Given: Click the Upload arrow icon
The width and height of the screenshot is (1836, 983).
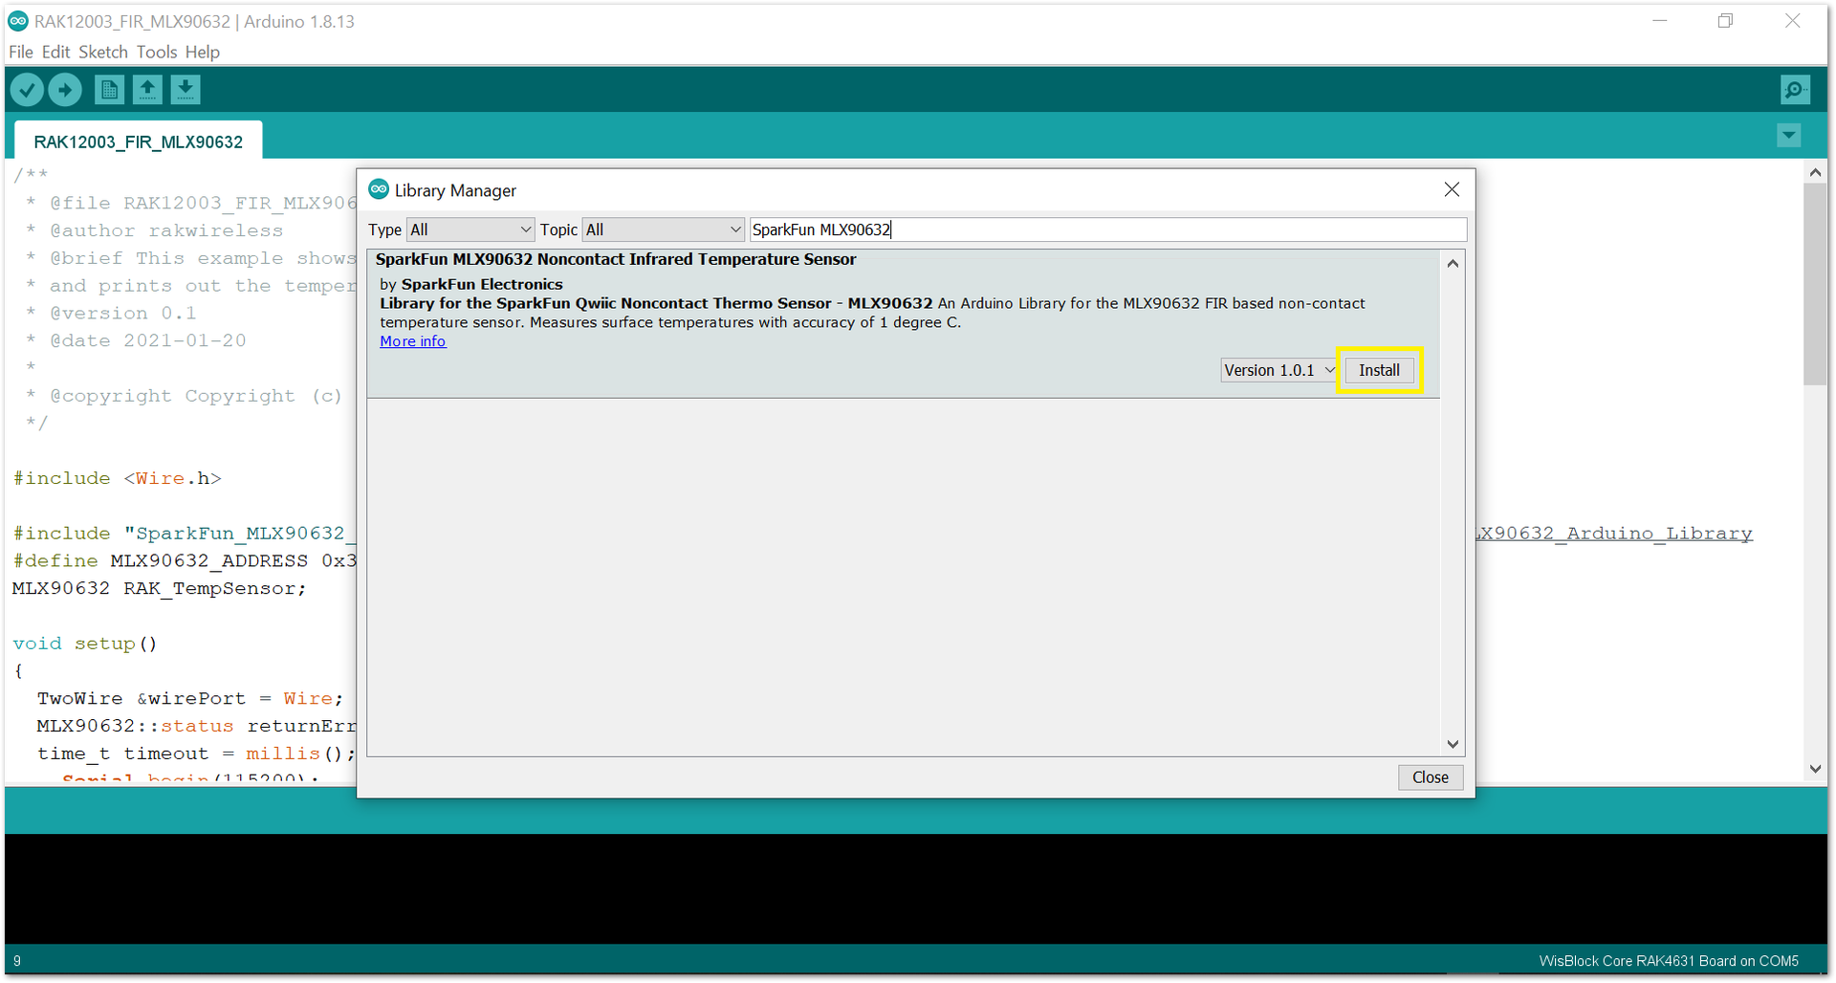Looking at the screenshot, I should pos(65,90).
